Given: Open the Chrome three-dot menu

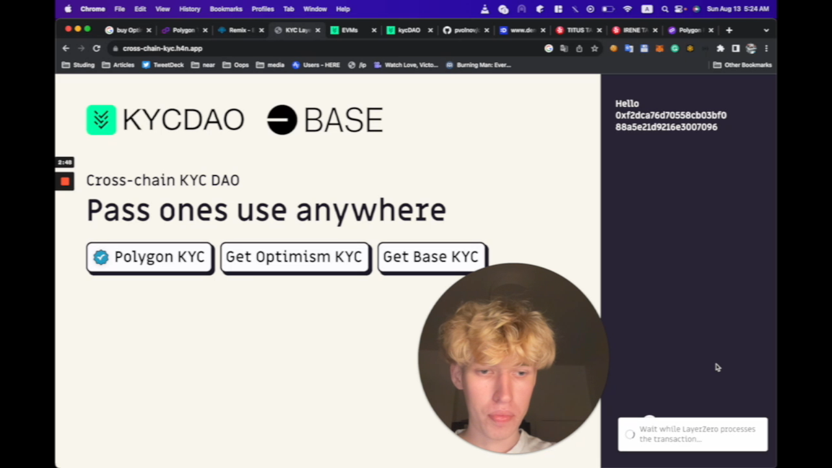Looking at the screenshot, I should 766,48.
